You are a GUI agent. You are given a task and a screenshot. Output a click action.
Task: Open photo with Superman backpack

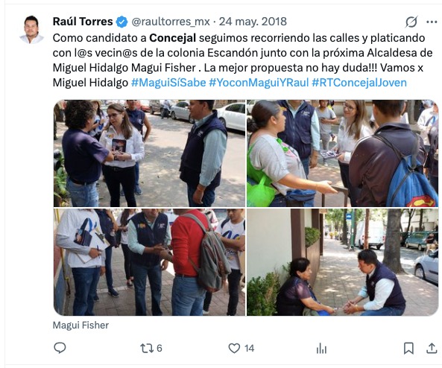[x=342, y=153]
